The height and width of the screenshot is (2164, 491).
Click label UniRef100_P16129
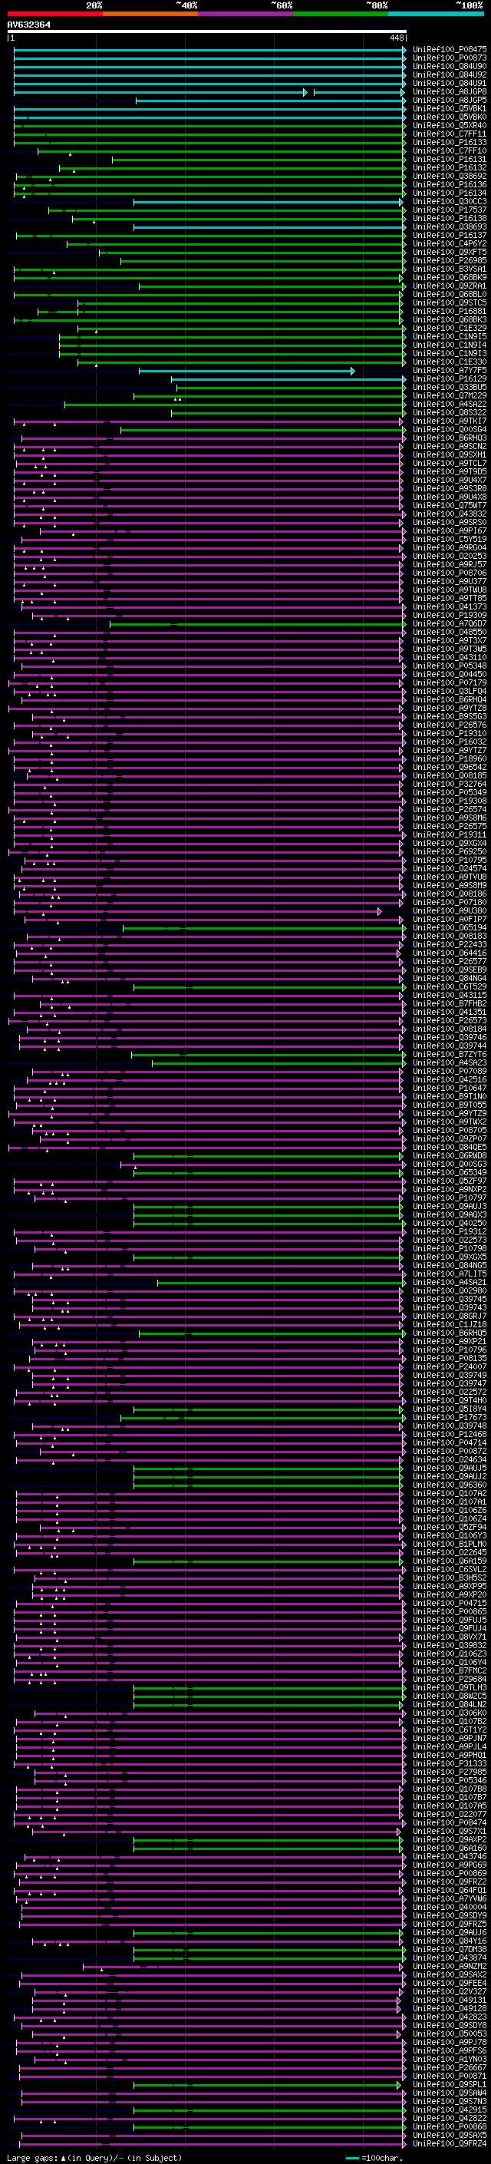[449, 379]
